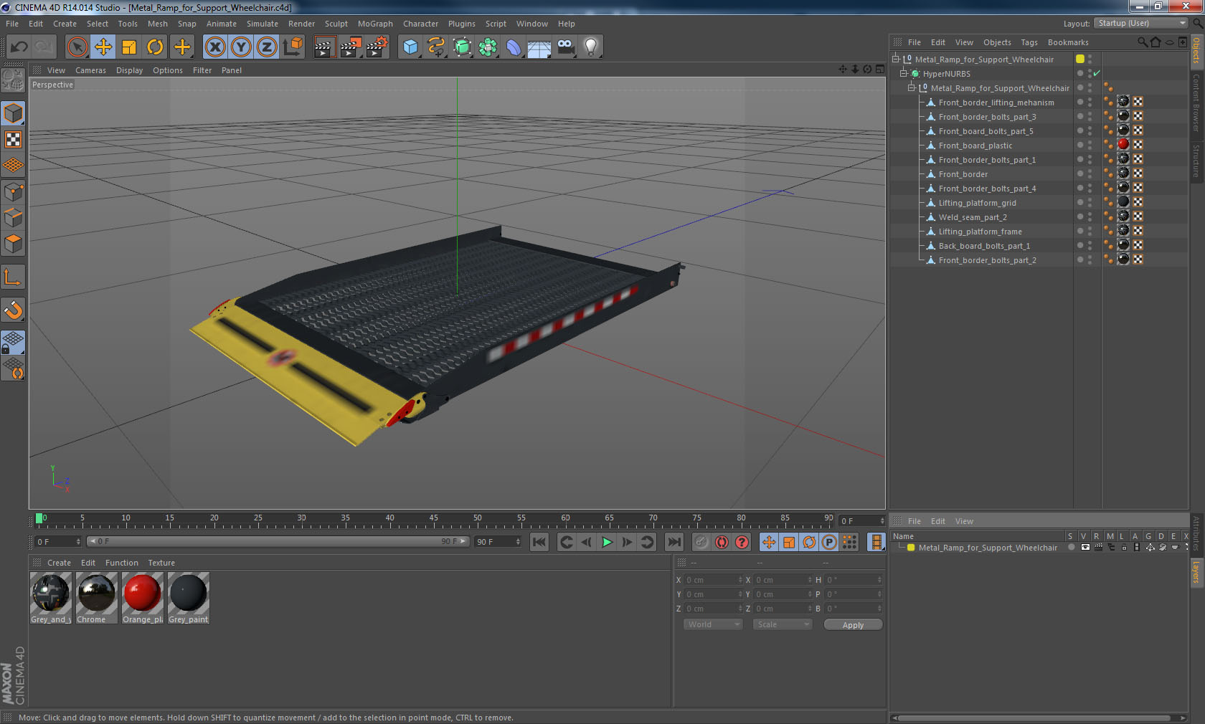Activate the Move tool in top toolbar
This screenshot has width=1205, height=724.
coord(103,47)
